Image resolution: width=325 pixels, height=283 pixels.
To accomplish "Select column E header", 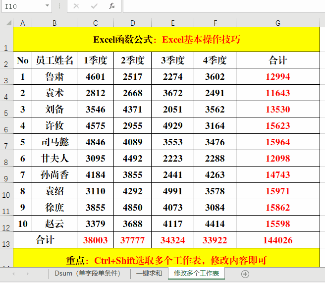I will point(172,23).
